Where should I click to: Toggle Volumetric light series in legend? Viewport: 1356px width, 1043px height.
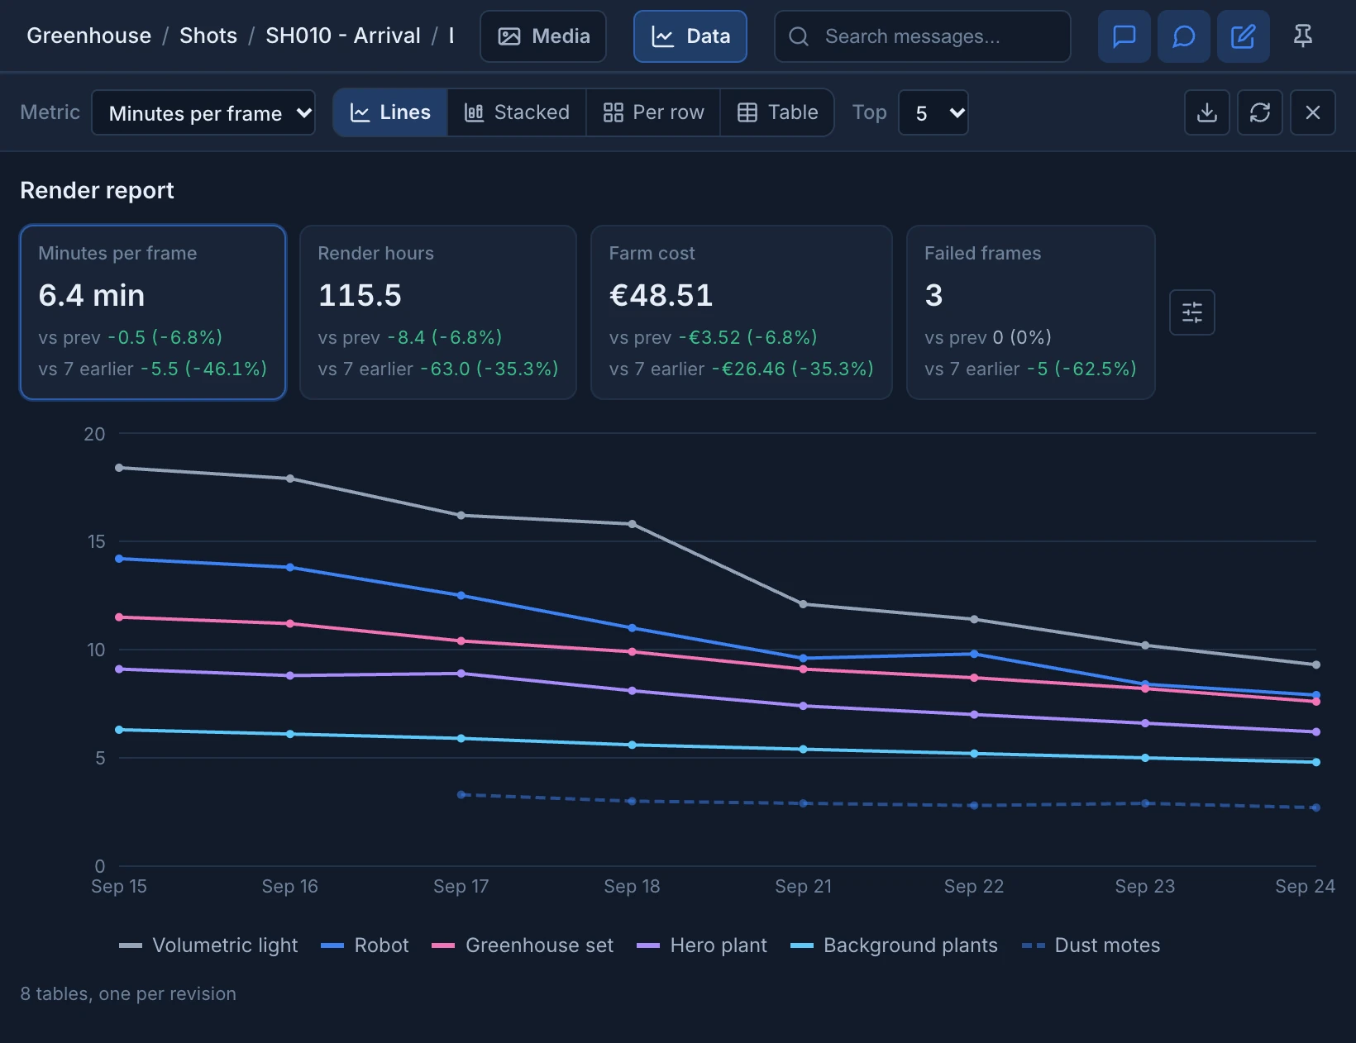click(208, 945)
